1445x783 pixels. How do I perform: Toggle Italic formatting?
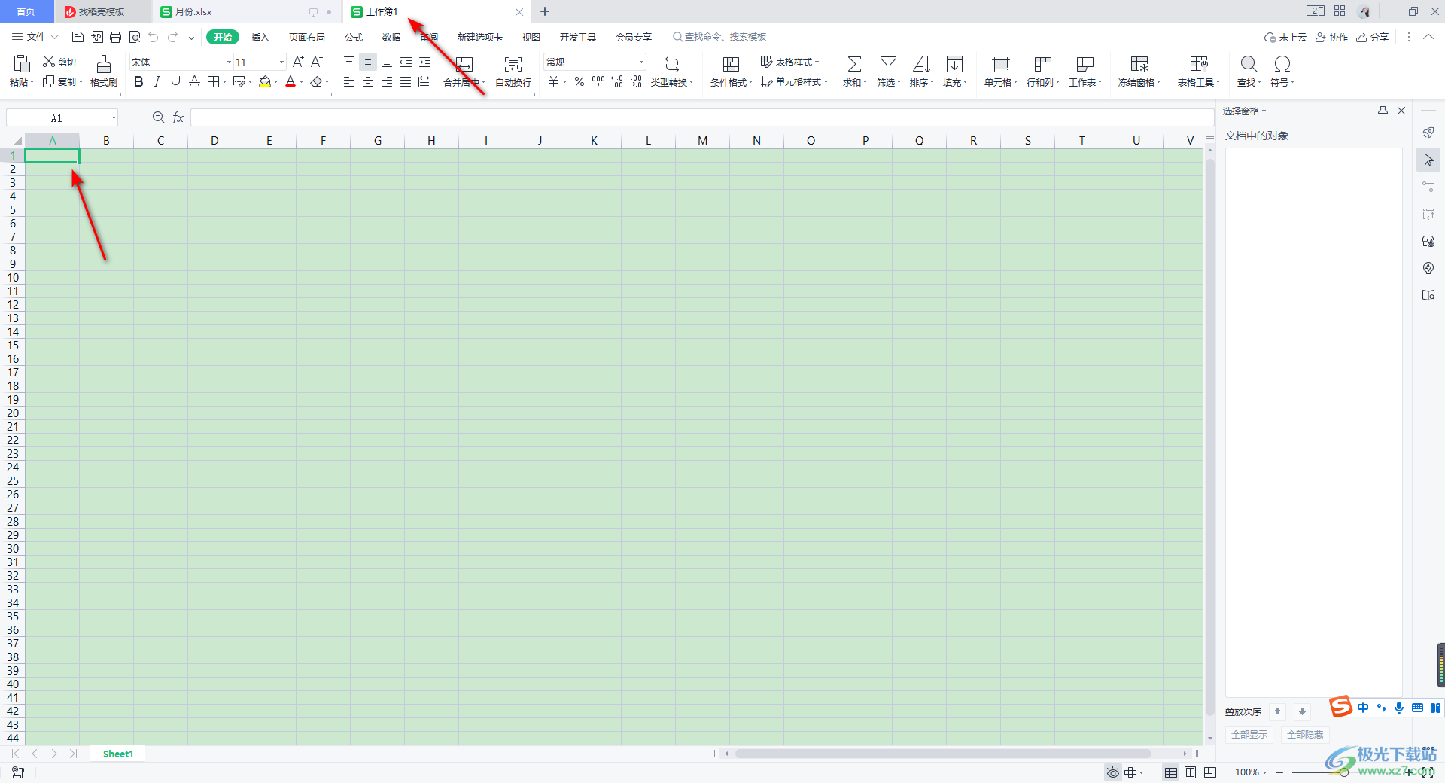coord(157,81)
